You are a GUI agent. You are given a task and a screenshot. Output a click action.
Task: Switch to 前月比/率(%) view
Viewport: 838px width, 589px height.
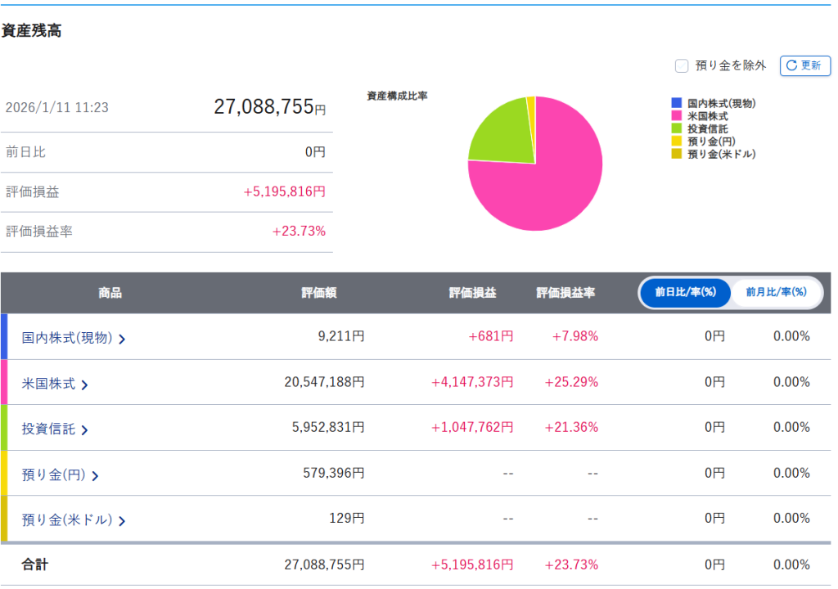(x=776, y=292)
